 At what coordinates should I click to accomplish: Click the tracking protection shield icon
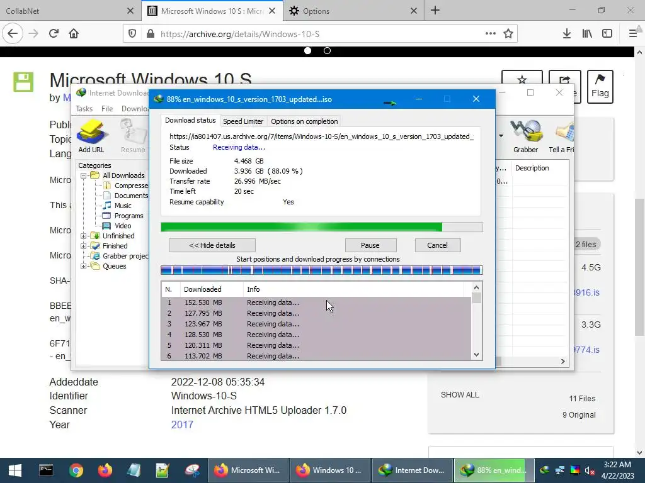132,34
